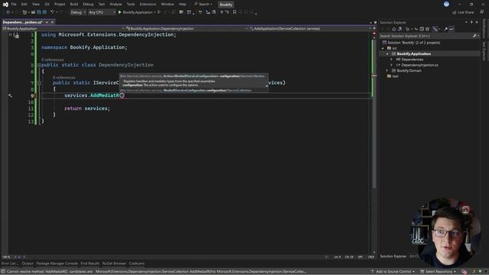Collapse the Bookify.Application project node
This screenshot has width=489, height=275.
(x=387, y=54)
